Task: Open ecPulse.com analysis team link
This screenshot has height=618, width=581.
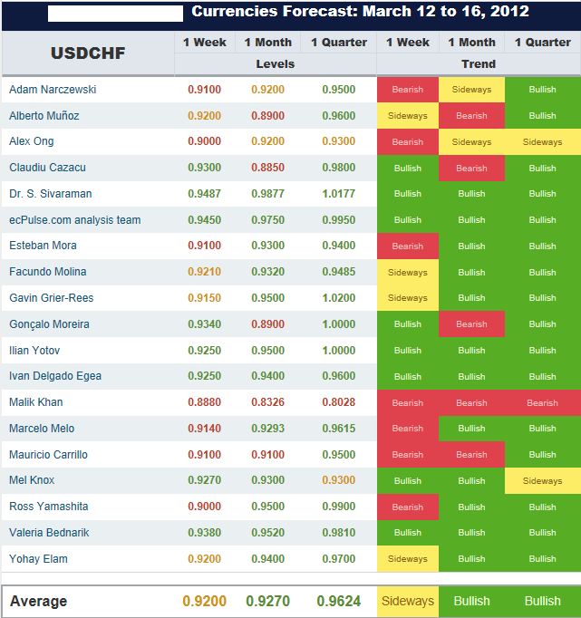Action: [75, 220]
